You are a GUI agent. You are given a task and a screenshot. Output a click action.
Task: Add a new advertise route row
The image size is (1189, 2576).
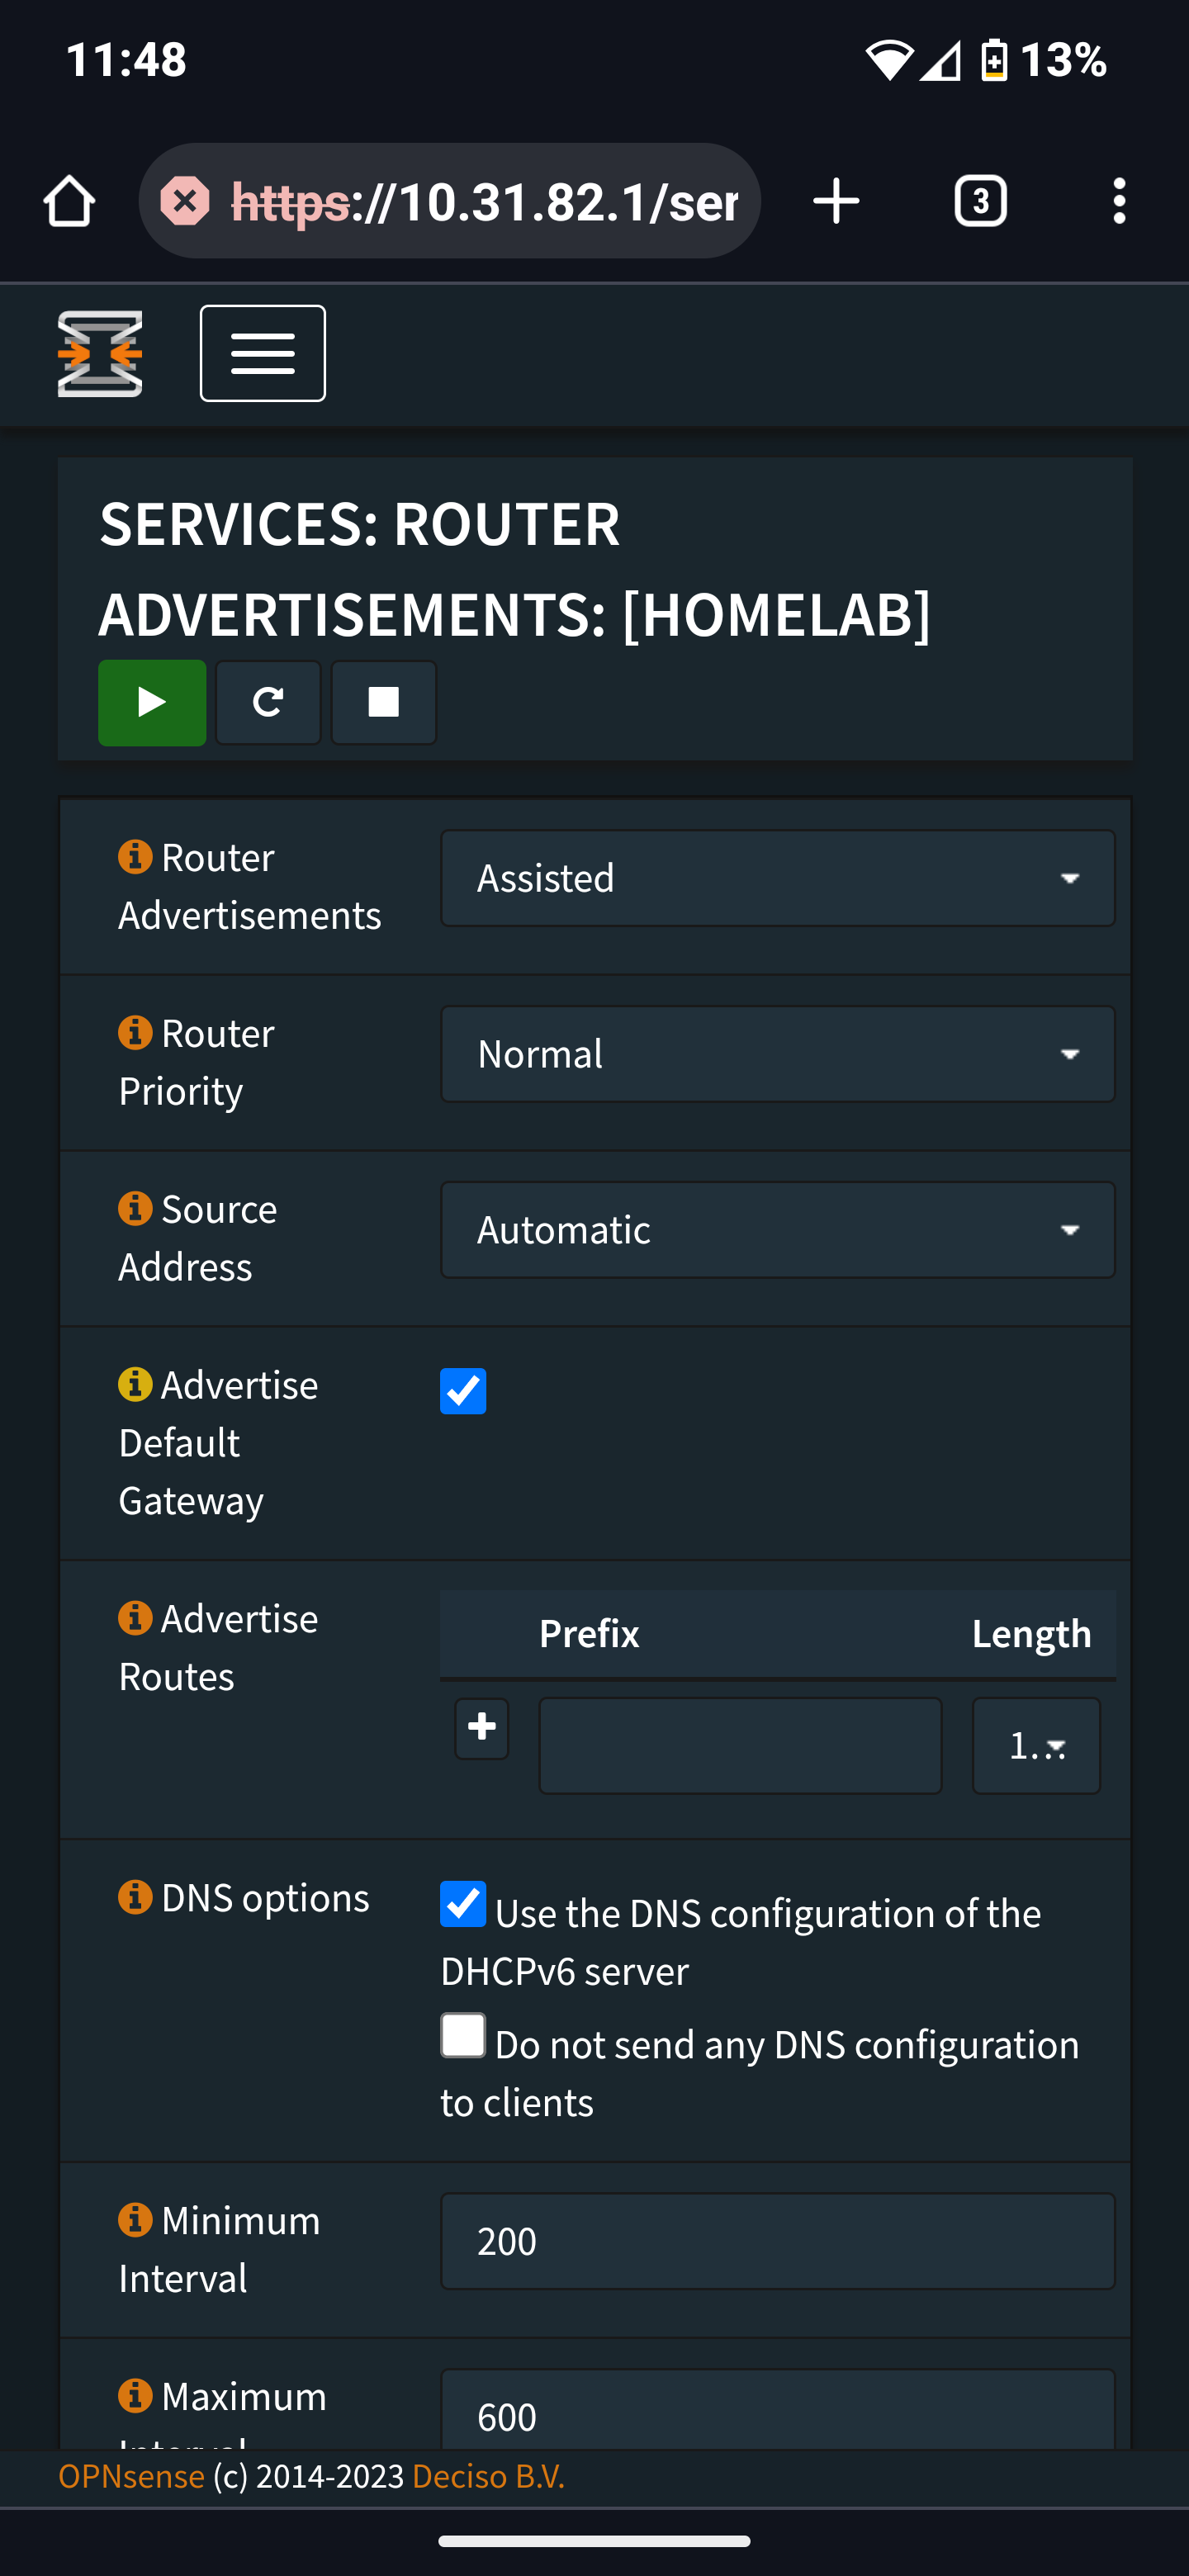pyautogui.click(x=482, y=1727)
